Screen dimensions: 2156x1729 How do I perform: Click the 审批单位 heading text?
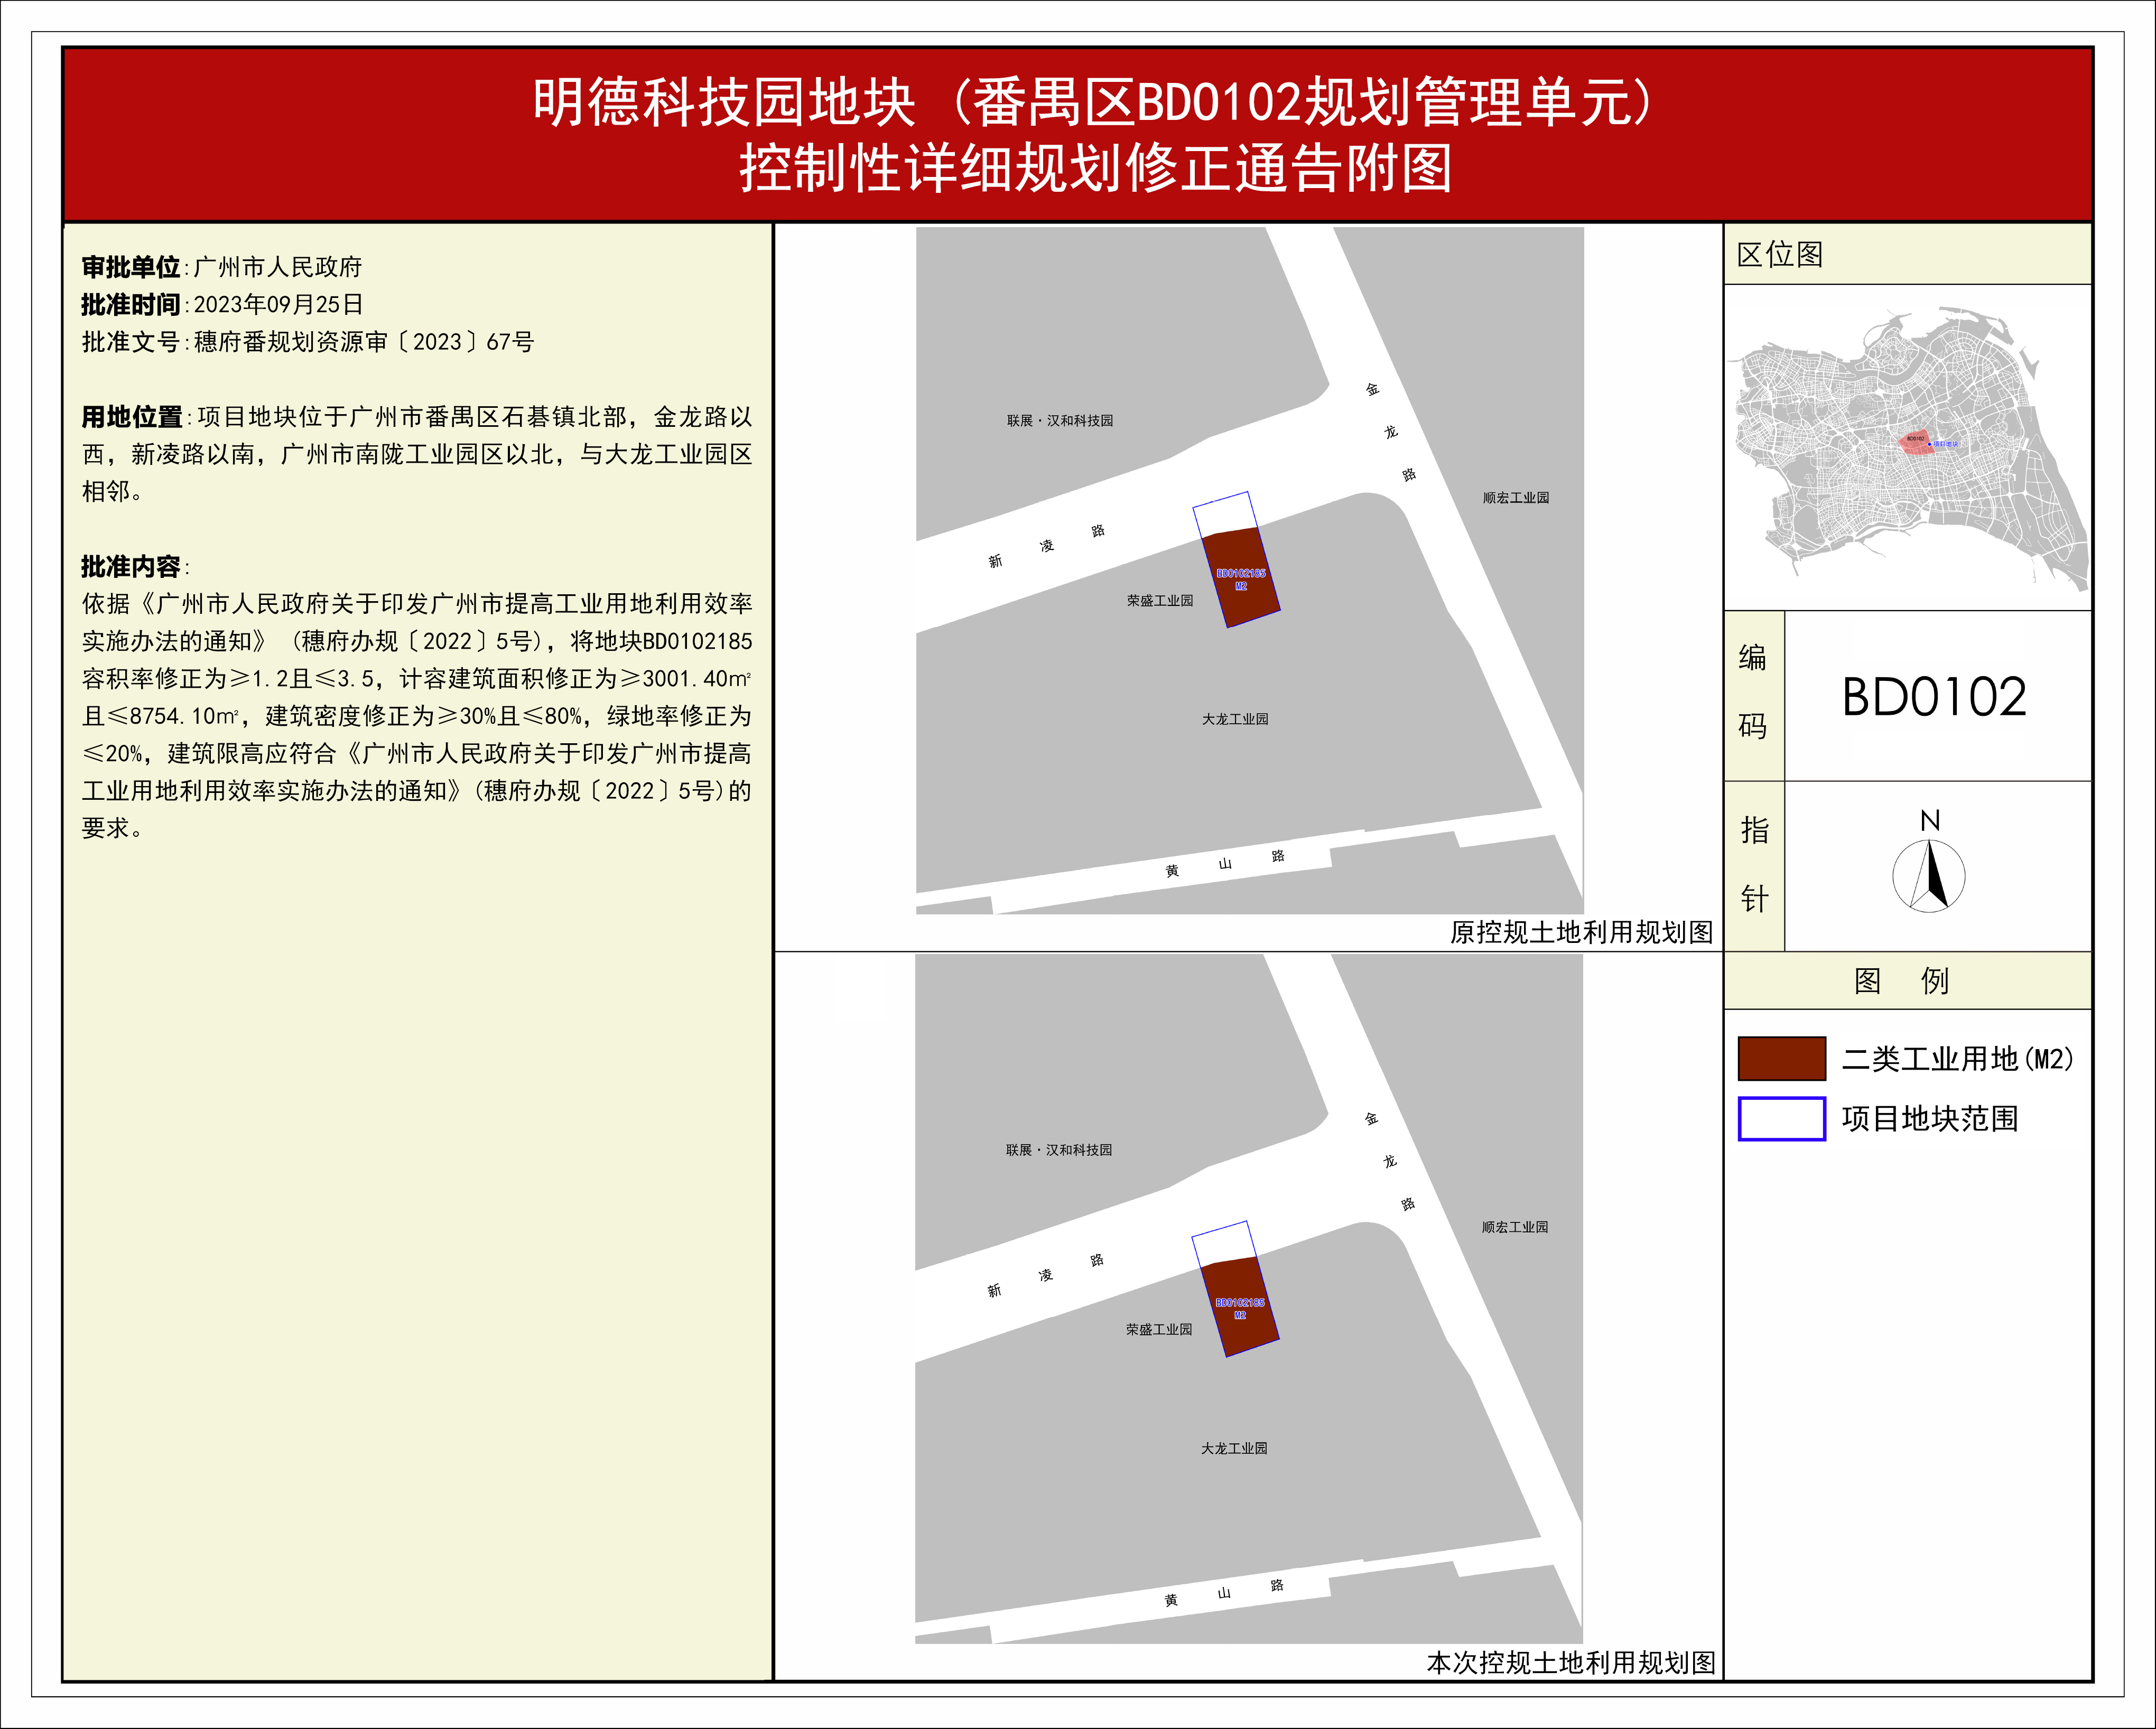point(131,267)
